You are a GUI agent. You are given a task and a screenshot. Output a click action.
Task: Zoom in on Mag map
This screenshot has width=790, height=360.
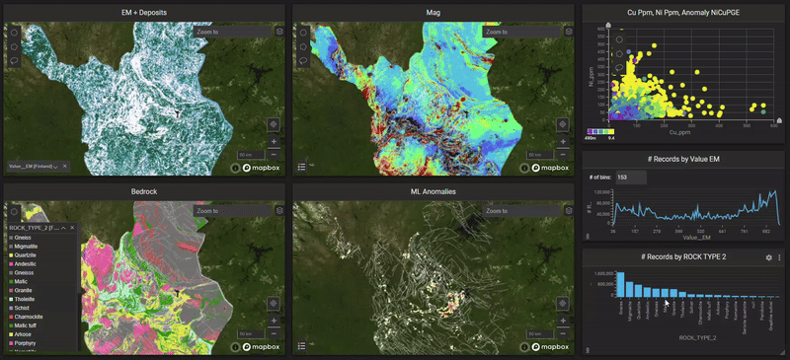tap(563, 141)
